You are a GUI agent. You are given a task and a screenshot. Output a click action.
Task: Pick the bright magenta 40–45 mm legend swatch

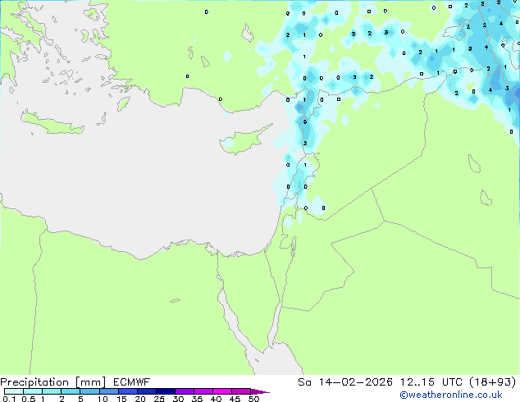[222, 391]
